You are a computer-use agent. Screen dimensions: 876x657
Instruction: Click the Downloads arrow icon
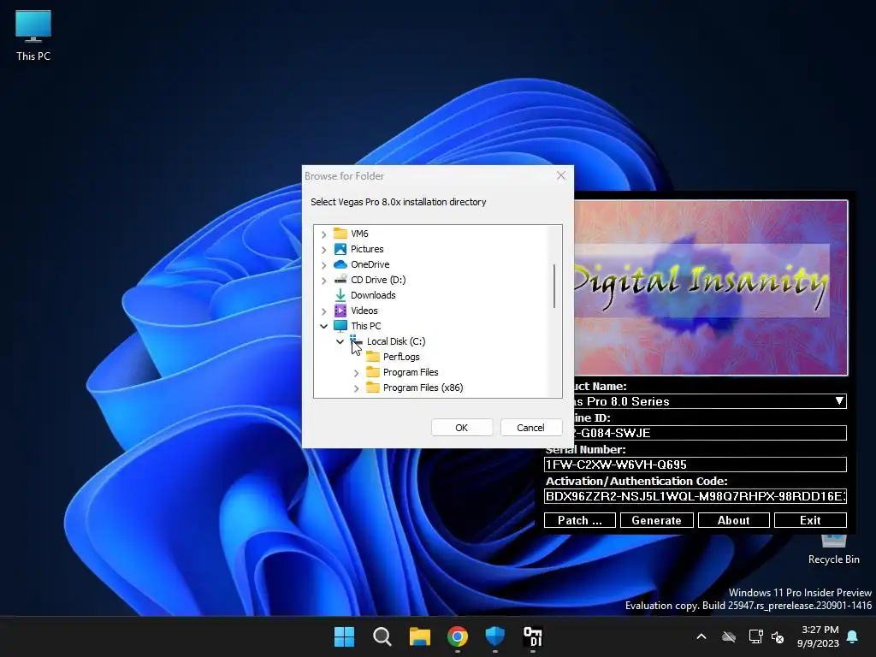340,295
